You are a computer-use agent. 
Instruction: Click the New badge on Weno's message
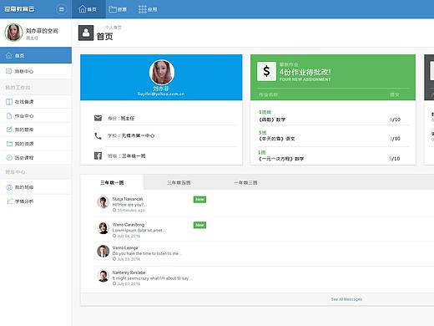tap(199, 225)
